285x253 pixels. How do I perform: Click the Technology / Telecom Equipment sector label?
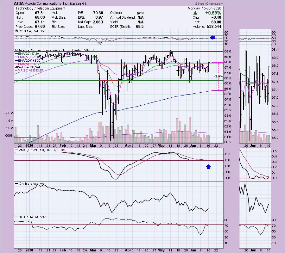click(x=40, y=8)
